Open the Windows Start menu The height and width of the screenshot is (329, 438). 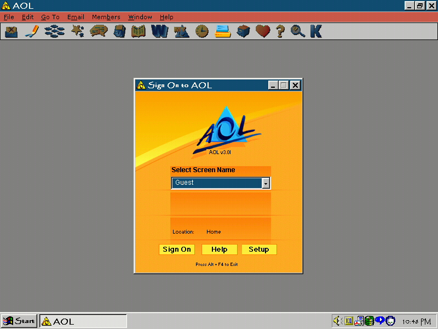coord(19,321)
